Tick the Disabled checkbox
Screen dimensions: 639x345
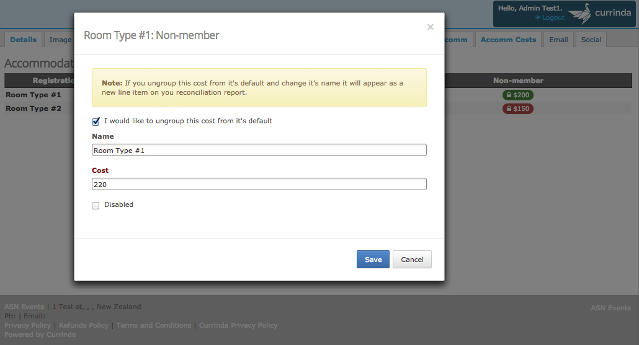pos(96,206)
